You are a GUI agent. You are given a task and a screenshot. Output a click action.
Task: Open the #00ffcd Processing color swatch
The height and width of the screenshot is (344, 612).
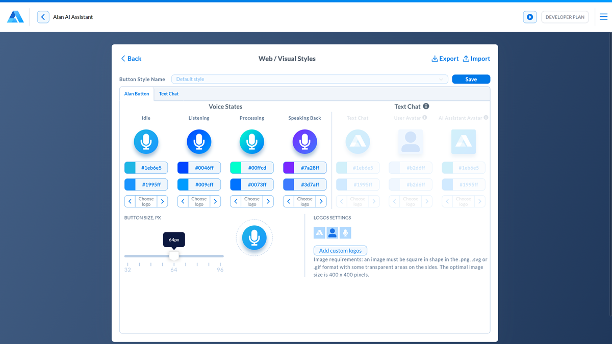(236, 168)
